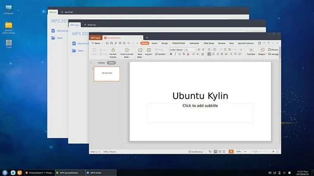
Task: Insert a Picture from the ribbon
Action: [x=273, y=50]
